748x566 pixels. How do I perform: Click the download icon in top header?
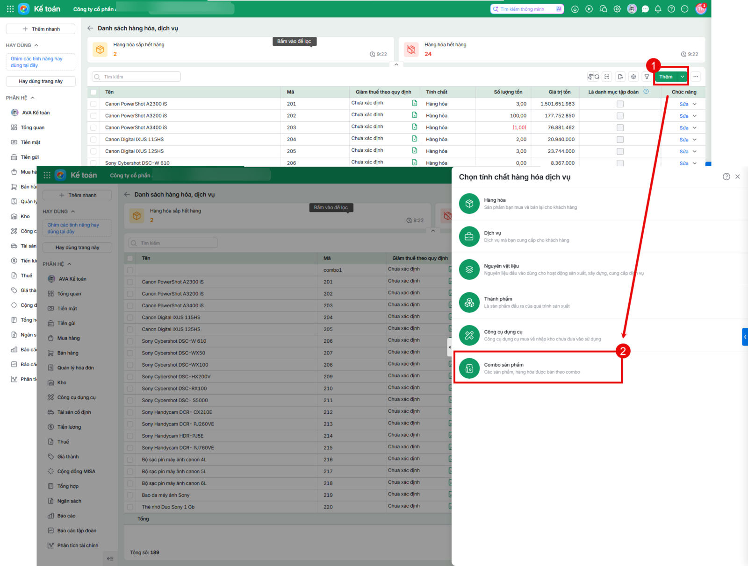575,9
